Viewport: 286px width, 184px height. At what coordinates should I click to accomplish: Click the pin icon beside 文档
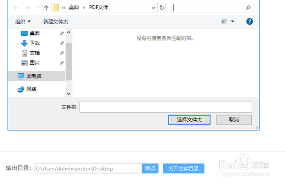click(x=61, y=53)
